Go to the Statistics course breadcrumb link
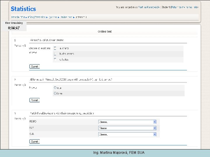 coord(36,17)
